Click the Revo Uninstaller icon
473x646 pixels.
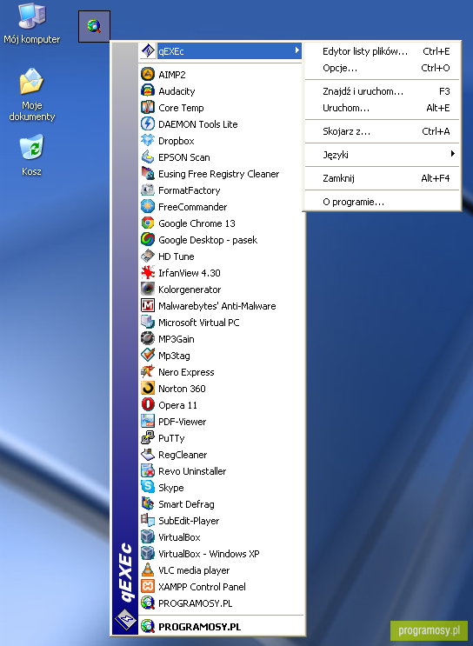148,471
